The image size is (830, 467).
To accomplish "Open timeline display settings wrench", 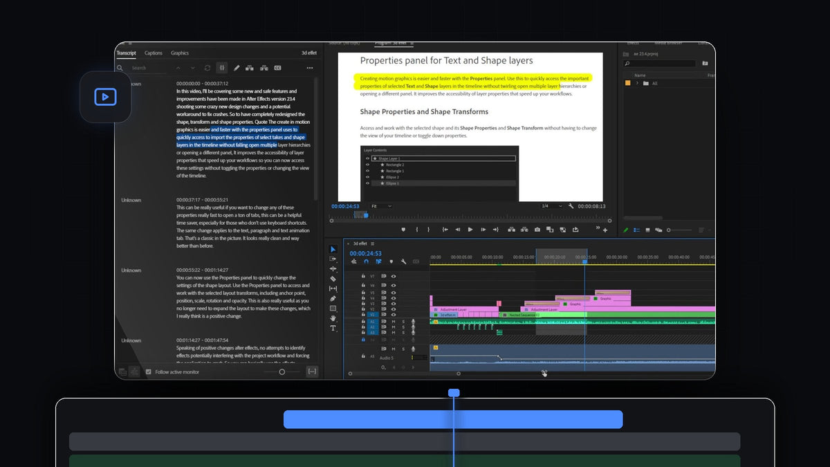I will pyautogui.click(x=403, y=262).
